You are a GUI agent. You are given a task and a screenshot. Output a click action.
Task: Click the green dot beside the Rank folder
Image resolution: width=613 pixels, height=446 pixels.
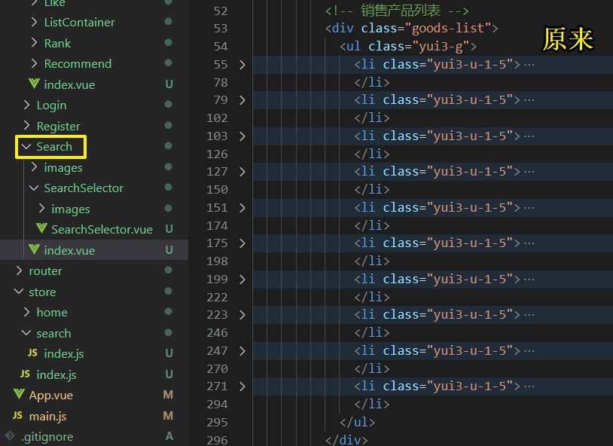(x=169, y=43)
